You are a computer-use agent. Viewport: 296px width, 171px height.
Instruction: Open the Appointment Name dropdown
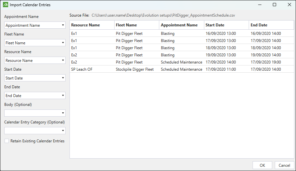(x=35, y=25)
